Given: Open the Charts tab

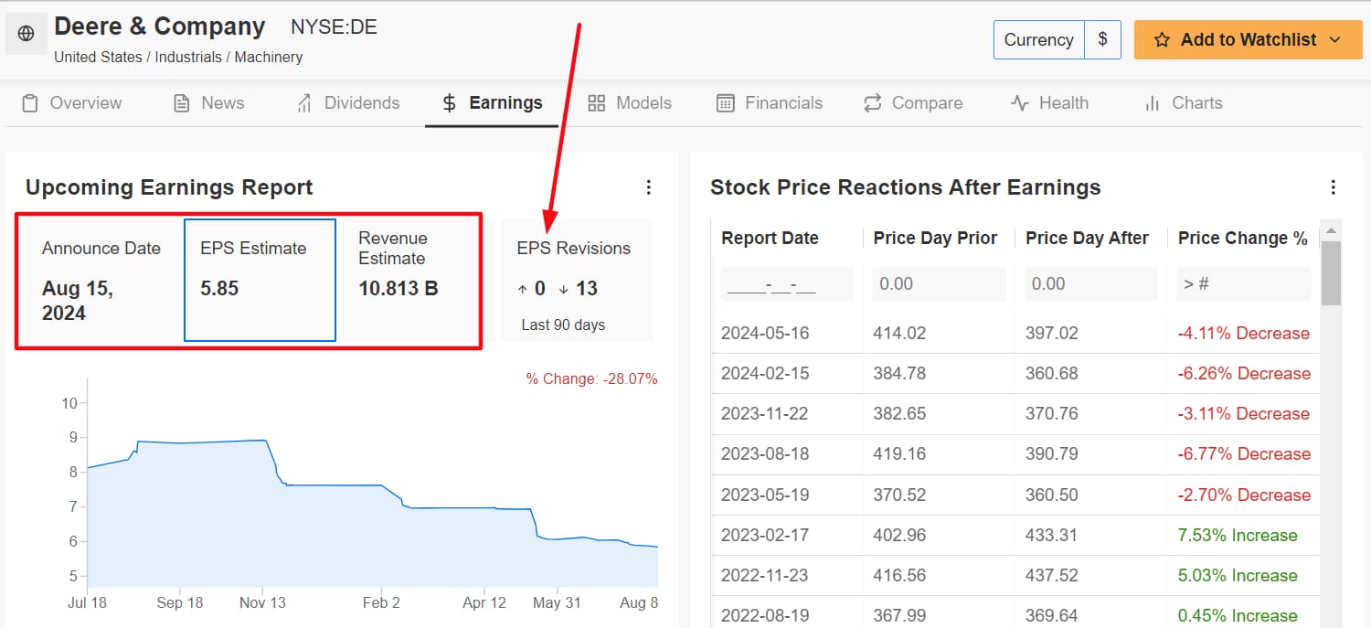Looking at the screenshot, I should click(x=1184, y=103).
